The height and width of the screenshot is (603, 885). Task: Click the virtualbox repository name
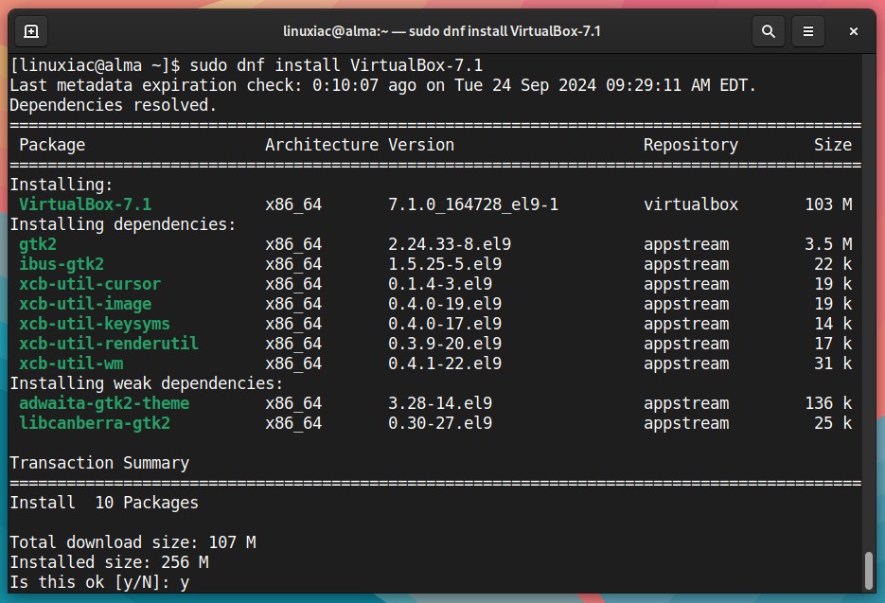[691, 204]
